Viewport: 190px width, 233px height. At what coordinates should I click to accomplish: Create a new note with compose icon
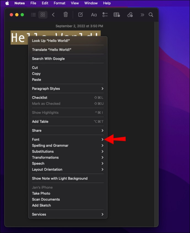[80, 15]
